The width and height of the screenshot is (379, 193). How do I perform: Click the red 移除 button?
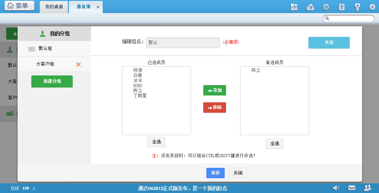coord(215,108)
